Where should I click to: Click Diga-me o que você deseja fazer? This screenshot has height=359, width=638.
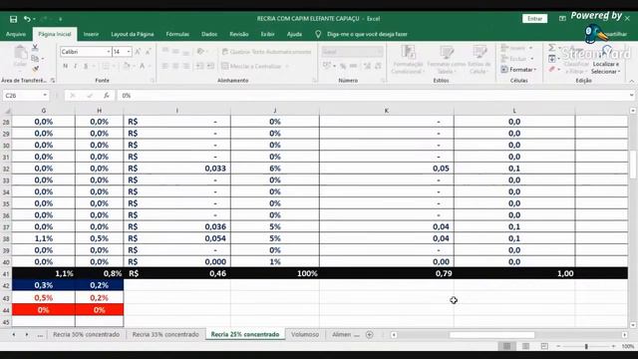pyautogui.click(x=367, y=34)
